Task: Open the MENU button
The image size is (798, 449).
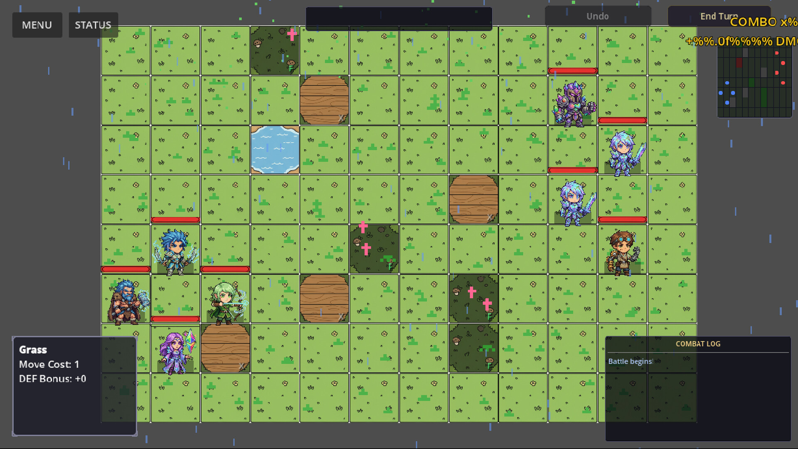Action: click(x=37, y=25)
